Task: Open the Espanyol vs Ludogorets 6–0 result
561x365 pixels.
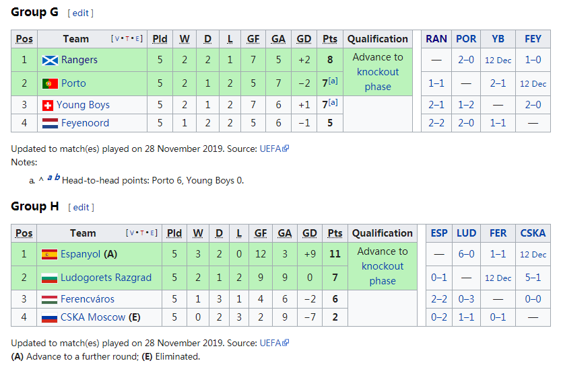Action: point(466,254)
